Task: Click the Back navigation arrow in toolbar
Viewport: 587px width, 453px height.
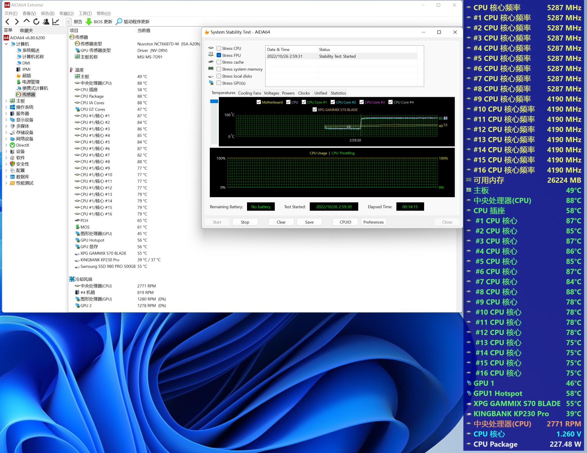Action: [8, 22]
